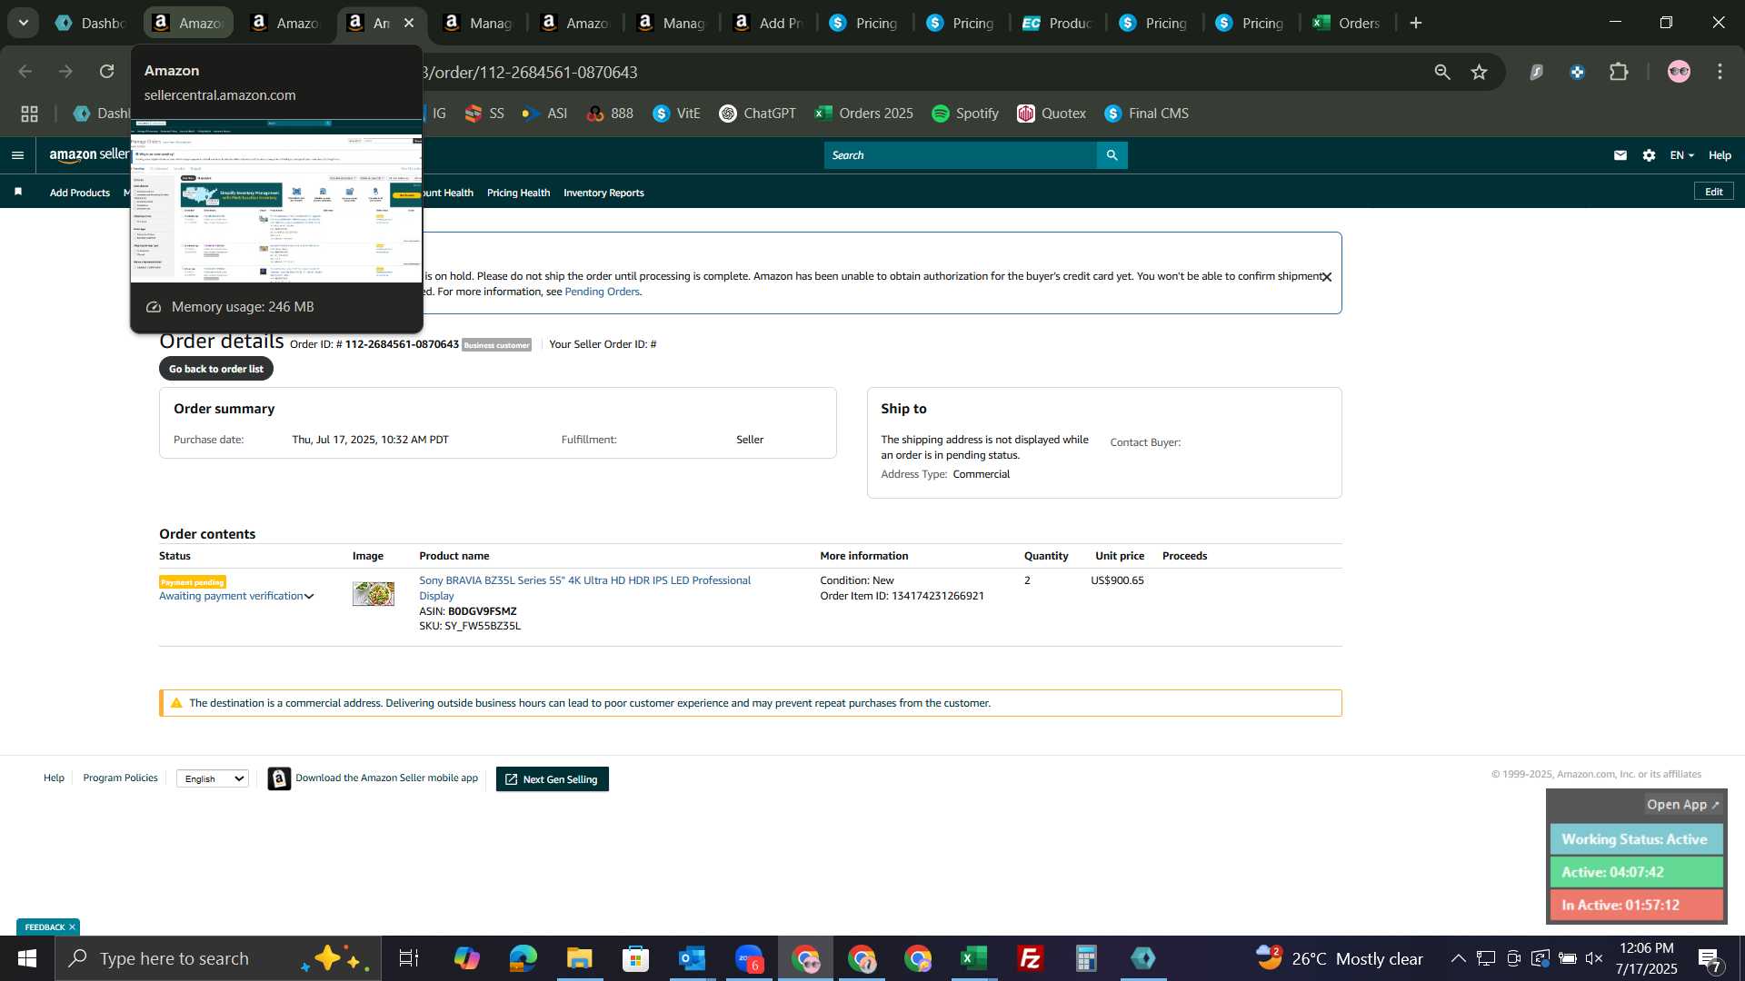
Task: Click the search magnifier button
Action: (x=1112, y=155)
